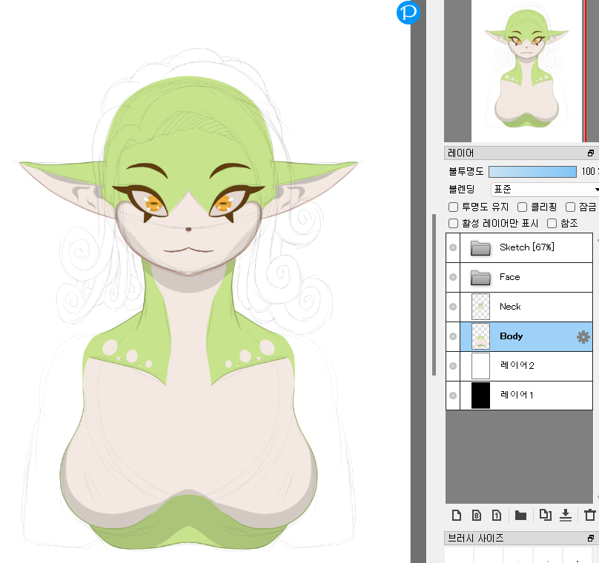This screenshot has height=563, width=599.
Task: Hide the Neck layer
Action: coord(453,307)
